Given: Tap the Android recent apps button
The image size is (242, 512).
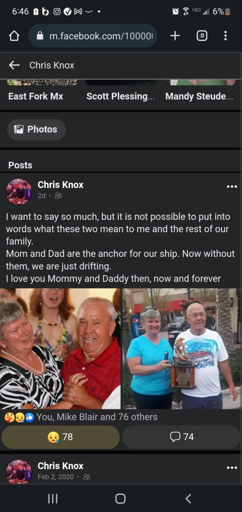Looking at the screenshot, I should tap(53, 498).
